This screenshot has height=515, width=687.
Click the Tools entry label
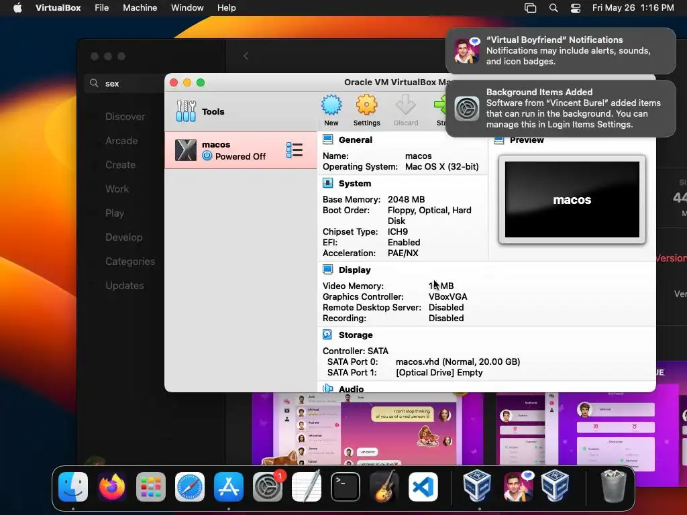[x=213, y=111]
